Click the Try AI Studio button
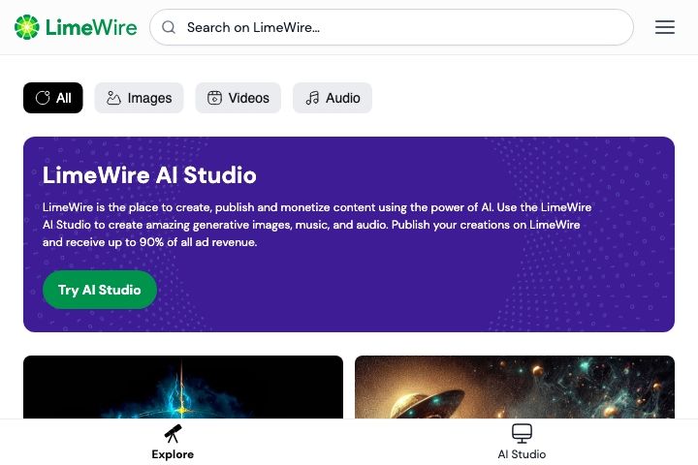The height and width of the screenshot is (465, 698). point(100,290)
